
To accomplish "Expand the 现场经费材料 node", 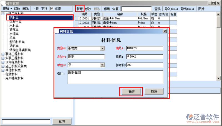I will pyautogui.click(x=3, y=62).
